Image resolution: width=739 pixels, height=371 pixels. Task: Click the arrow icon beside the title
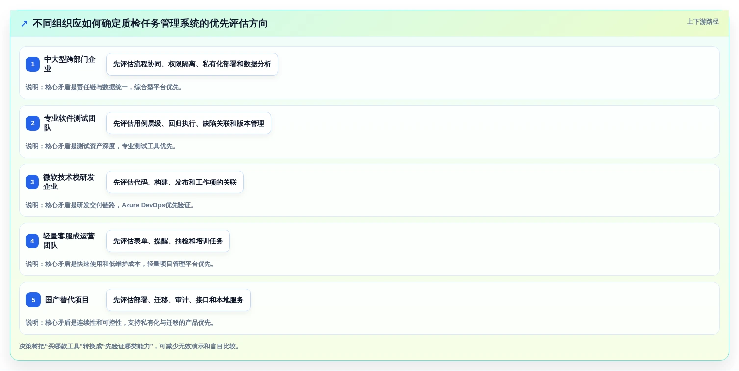pos(24,24)
